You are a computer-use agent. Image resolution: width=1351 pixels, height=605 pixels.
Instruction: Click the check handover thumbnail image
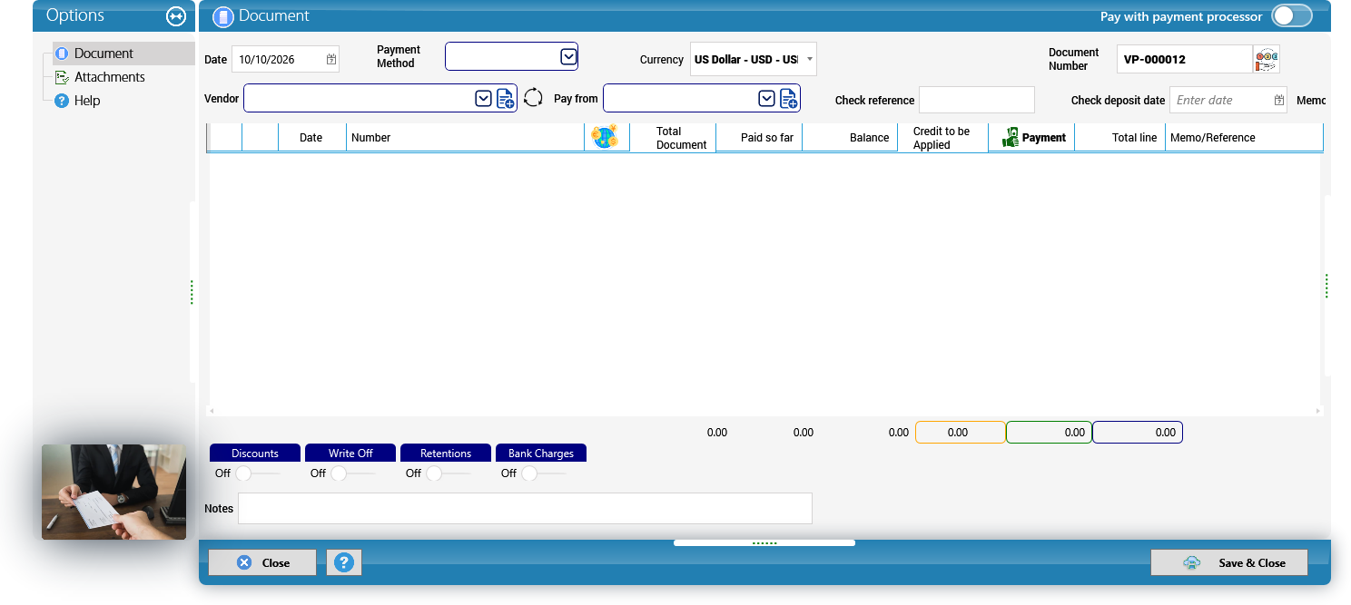click(x=113, y=492)
